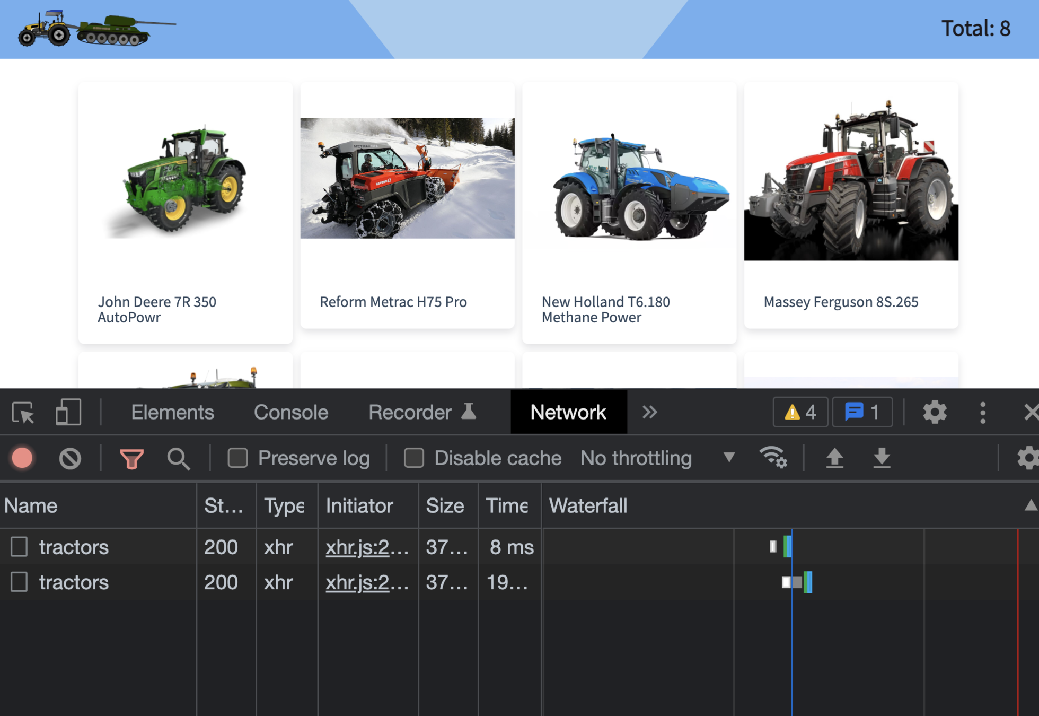Open network conditions wifi icon
The image size is (1039, 716).
pos(773,458)
